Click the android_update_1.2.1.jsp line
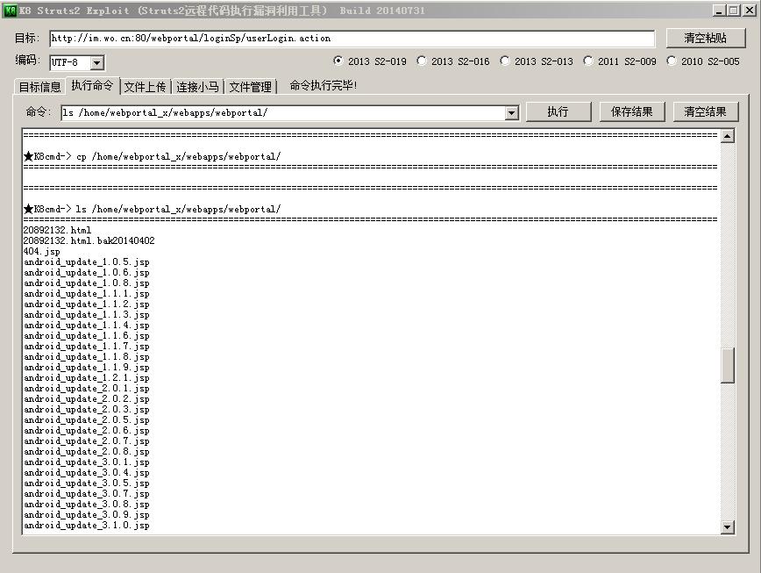761x573 pixels. coord(87,378)
